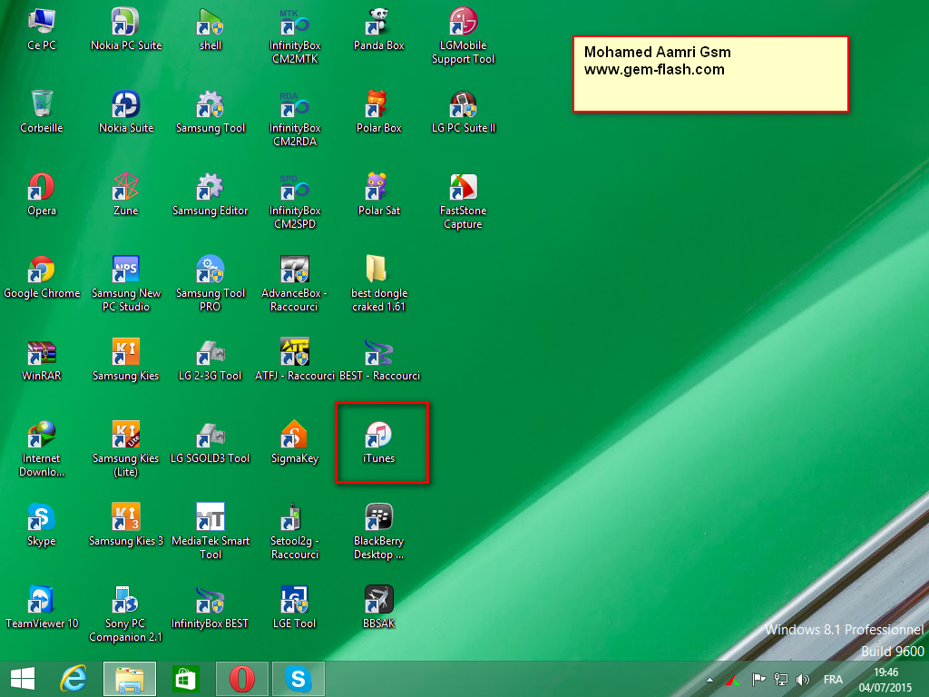Select Samsung Kies (Lite) icon
The image size is (929, 697).
point(125,449)
